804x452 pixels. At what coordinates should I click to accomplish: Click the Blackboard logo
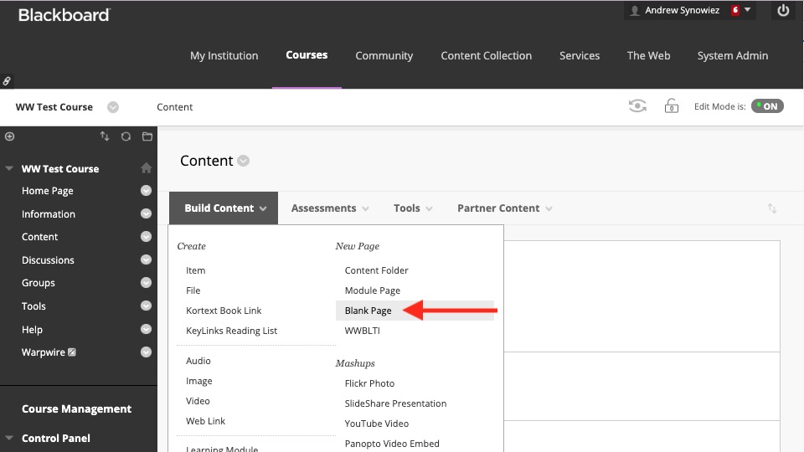[x=64, y=15]
